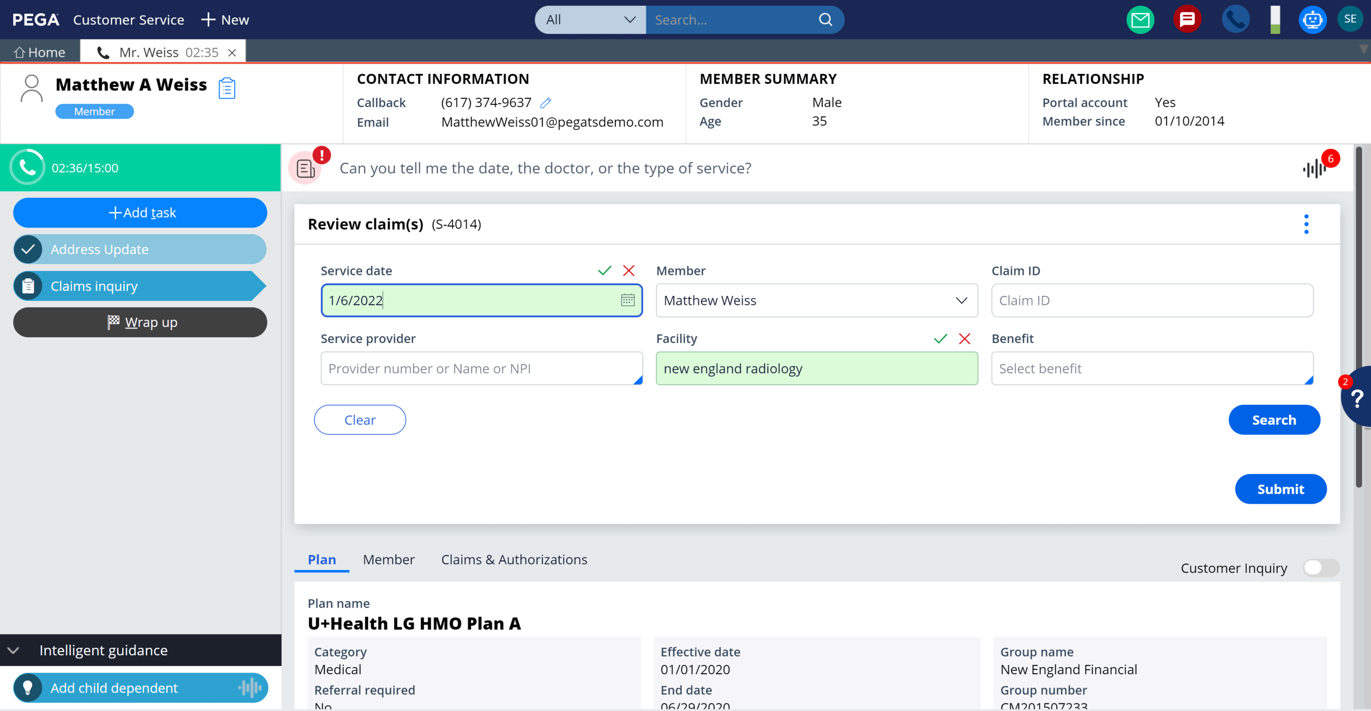Viewport: 1371px width, 711px height.
Task: Open the calendar picker for Service date
Action: [x=628, y=300]
